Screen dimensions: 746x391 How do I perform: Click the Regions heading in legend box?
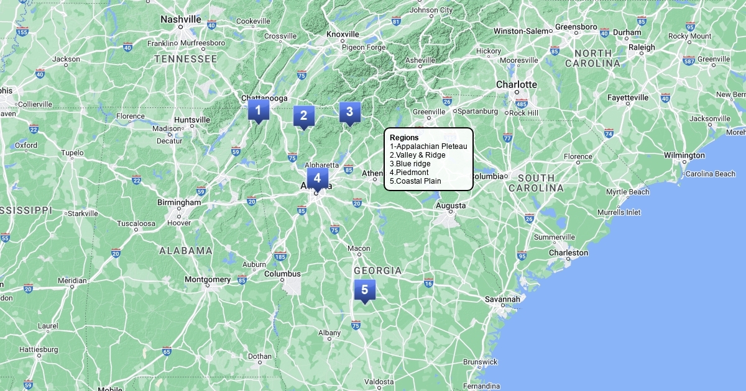[404, 137]
